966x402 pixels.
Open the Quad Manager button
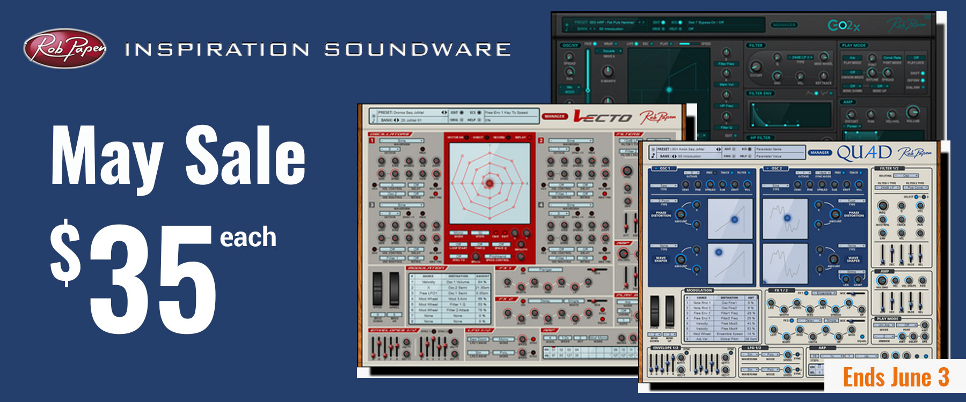click(819, 152)
